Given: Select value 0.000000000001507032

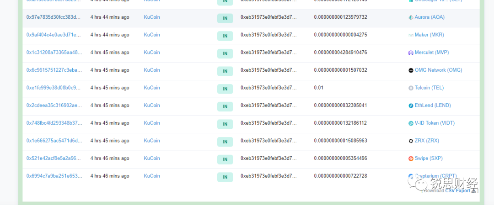Looking at the screenshot, I should pyautogui.click(x=340, y=70).
